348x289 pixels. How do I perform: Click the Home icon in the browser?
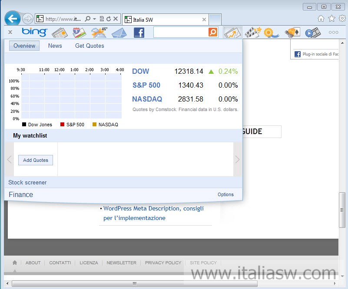321,18
